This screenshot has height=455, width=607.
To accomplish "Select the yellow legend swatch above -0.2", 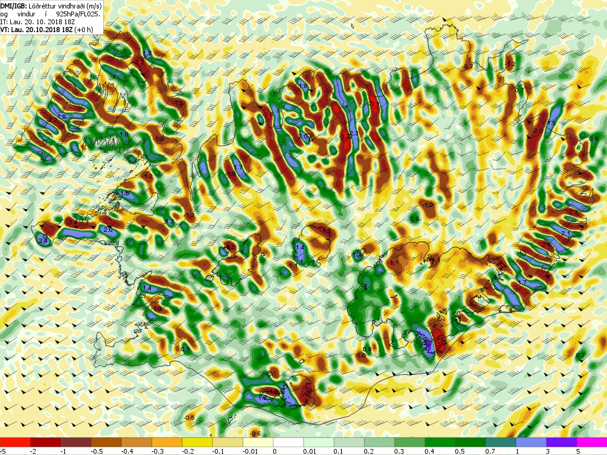I will (197, 442).
